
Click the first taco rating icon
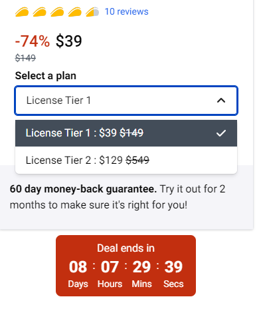coord(22,12)
